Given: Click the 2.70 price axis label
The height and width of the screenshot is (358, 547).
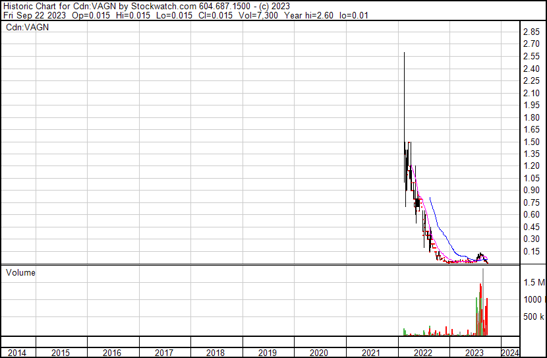Looking at the screenshot, I should point(531,44).
